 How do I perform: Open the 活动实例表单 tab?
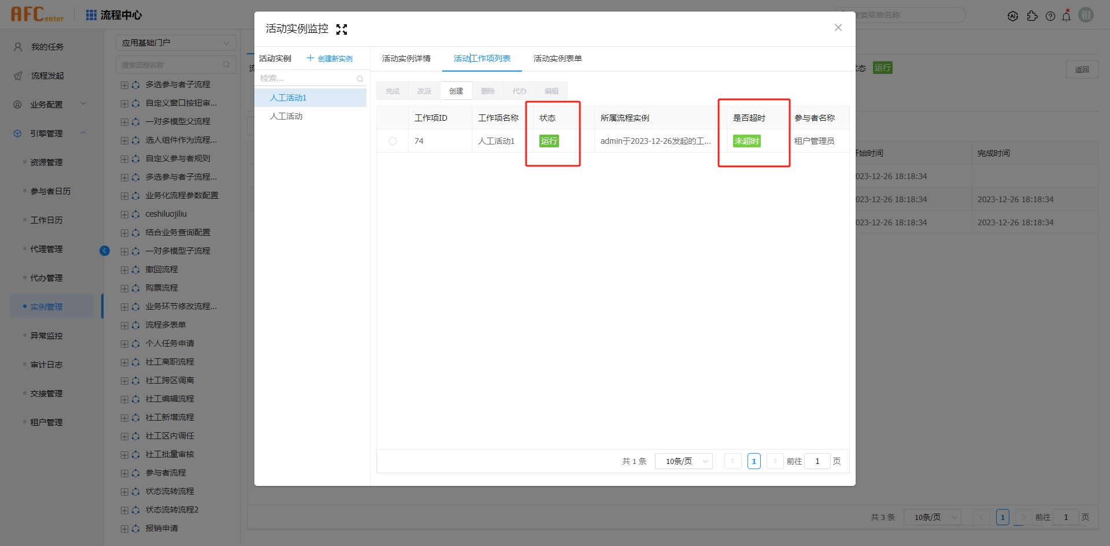tap(557, 58)
